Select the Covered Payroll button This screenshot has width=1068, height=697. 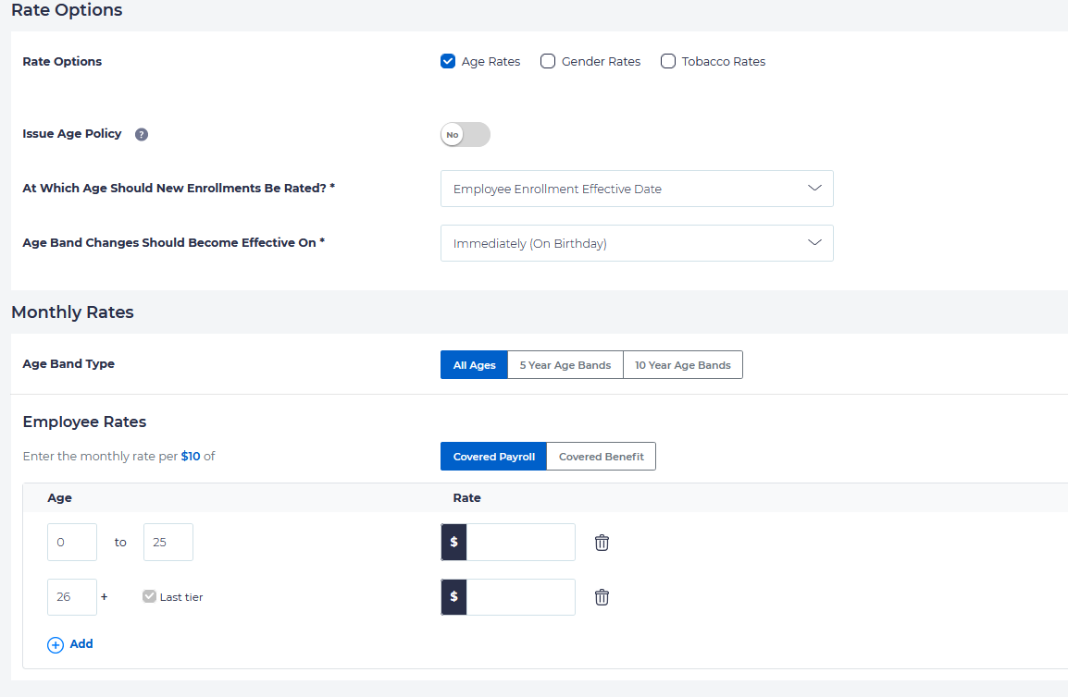[493, 457]
